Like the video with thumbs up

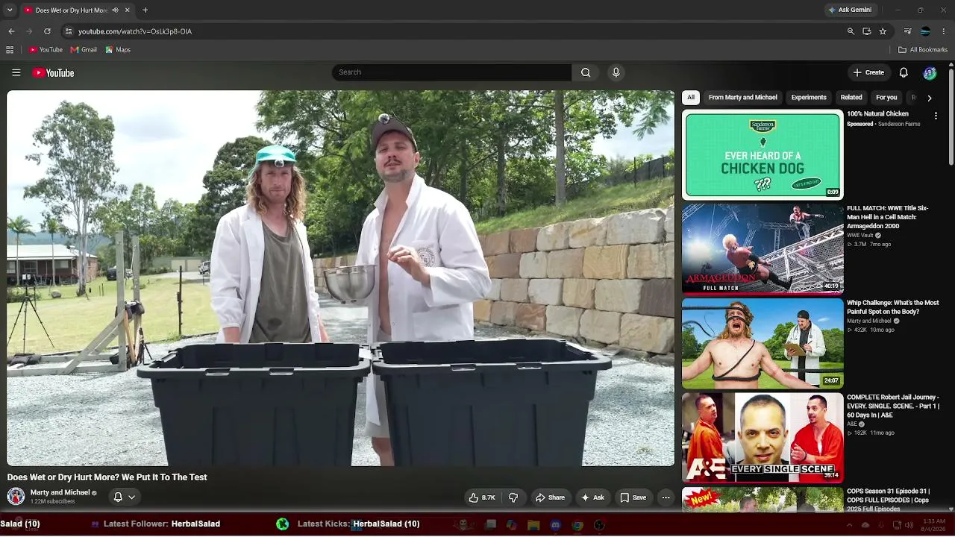(x=482, y=497)
